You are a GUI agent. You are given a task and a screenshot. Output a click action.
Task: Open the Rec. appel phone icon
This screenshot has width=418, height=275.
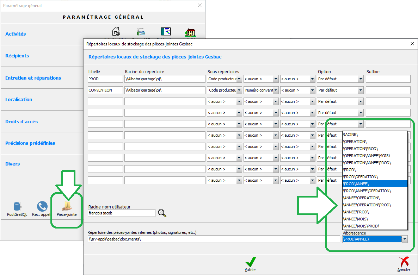(x=42, y=207)
